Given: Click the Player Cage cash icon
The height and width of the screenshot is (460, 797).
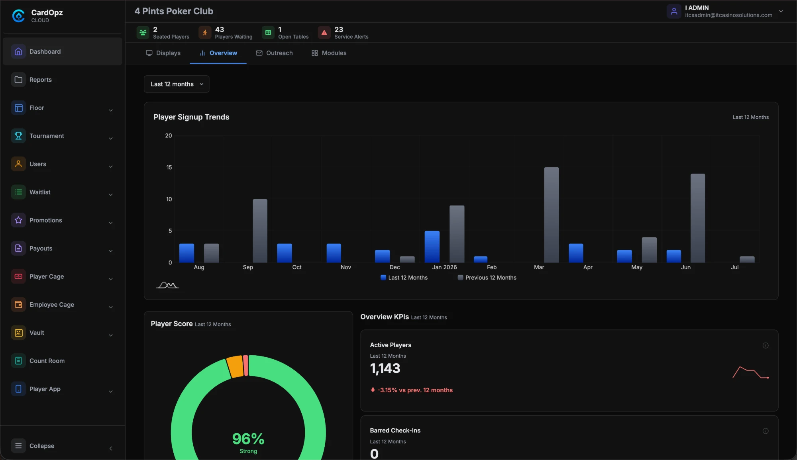Looking at the screenshot, I should [18, 276].
